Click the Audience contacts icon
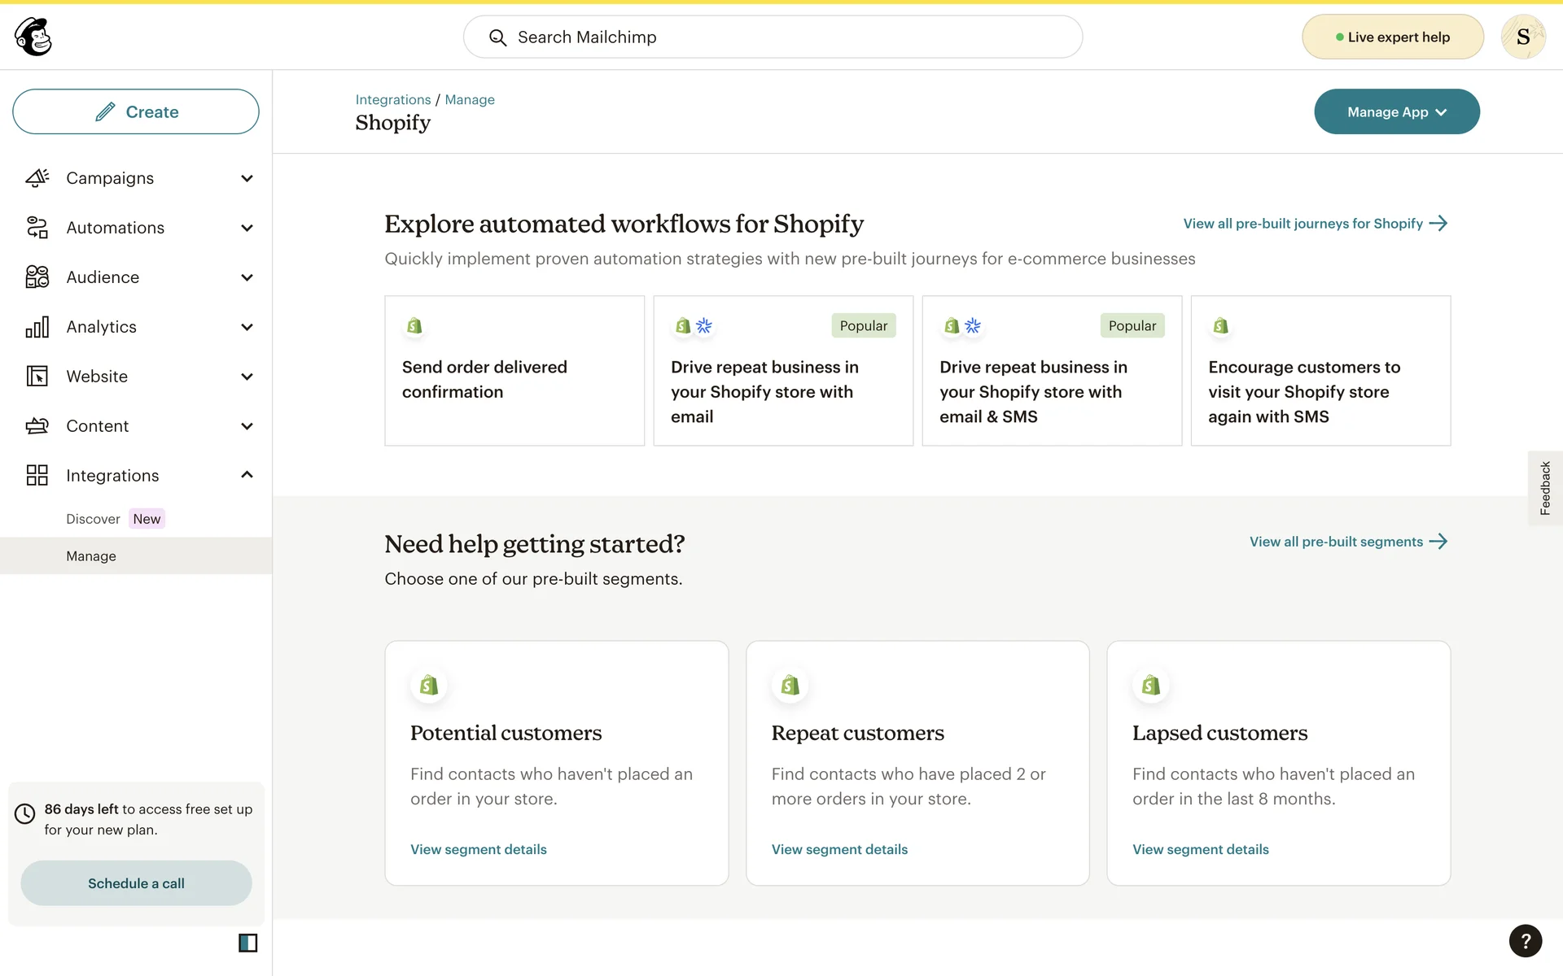 click(x=37, y=277)
